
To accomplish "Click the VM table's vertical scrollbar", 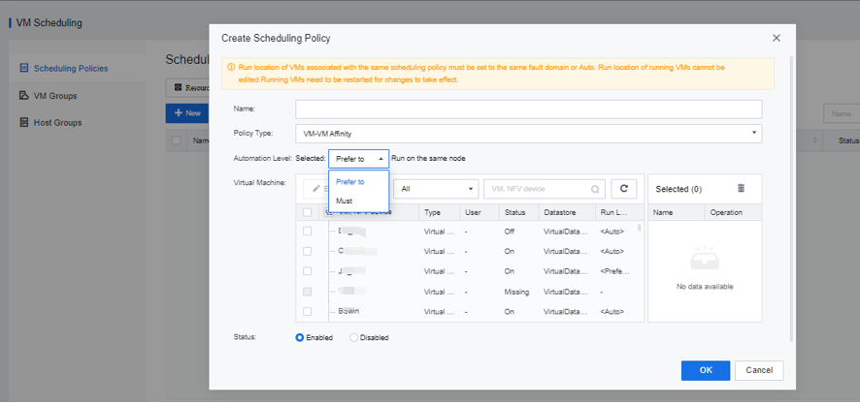I will coord(640,228).
